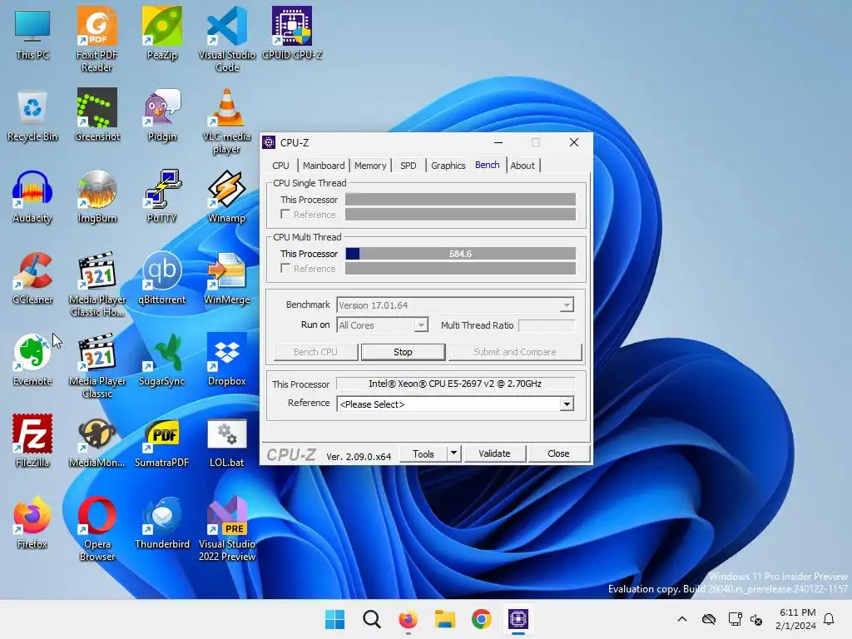The height and width of the screenshot is (639, 852).
Task: Switch to the Graphics tab
Action: pyautogui.click(x=448, y=166)
